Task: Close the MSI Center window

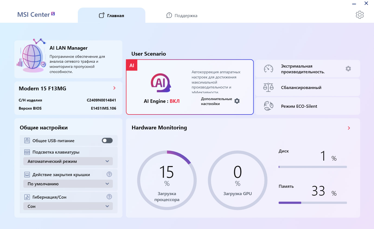Action: click(x=366, y=4)
